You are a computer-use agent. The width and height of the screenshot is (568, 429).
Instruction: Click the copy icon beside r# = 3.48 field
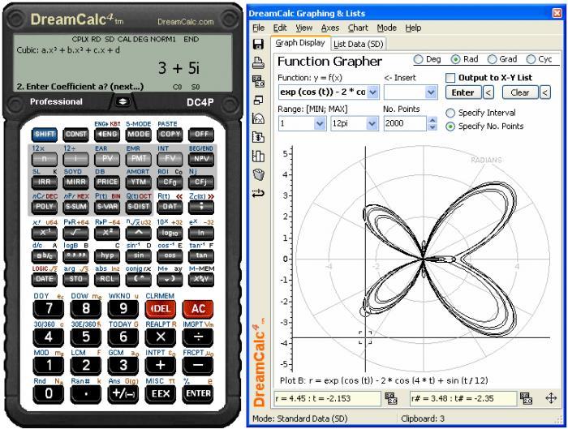(526, 398)
